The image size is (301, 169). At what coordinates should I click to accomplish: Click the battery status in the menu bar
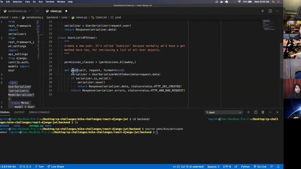click(247, 2)
